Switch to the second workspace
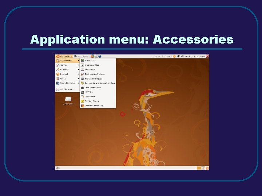 coord(203,168)
